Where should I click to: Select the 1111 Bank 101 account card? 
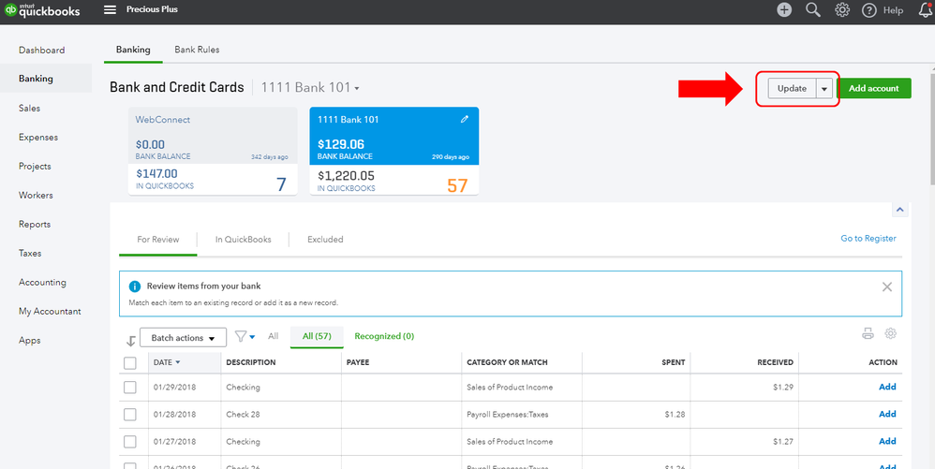394,151
